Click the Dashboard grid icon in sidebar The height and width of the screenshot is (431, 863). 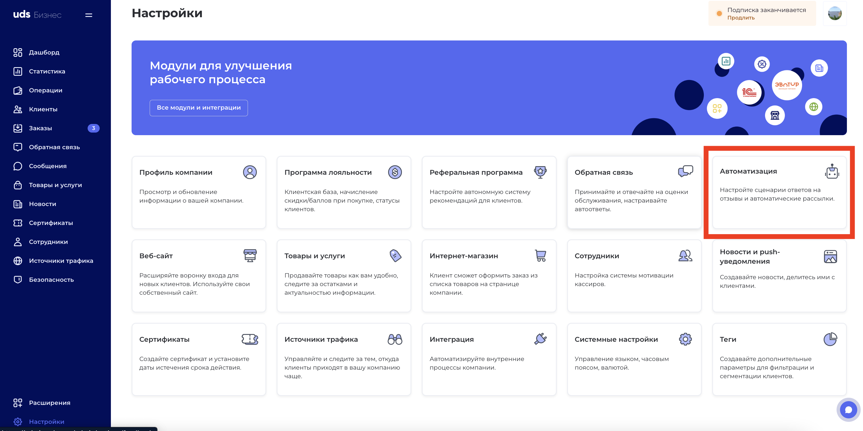click(x=18, y=53)
